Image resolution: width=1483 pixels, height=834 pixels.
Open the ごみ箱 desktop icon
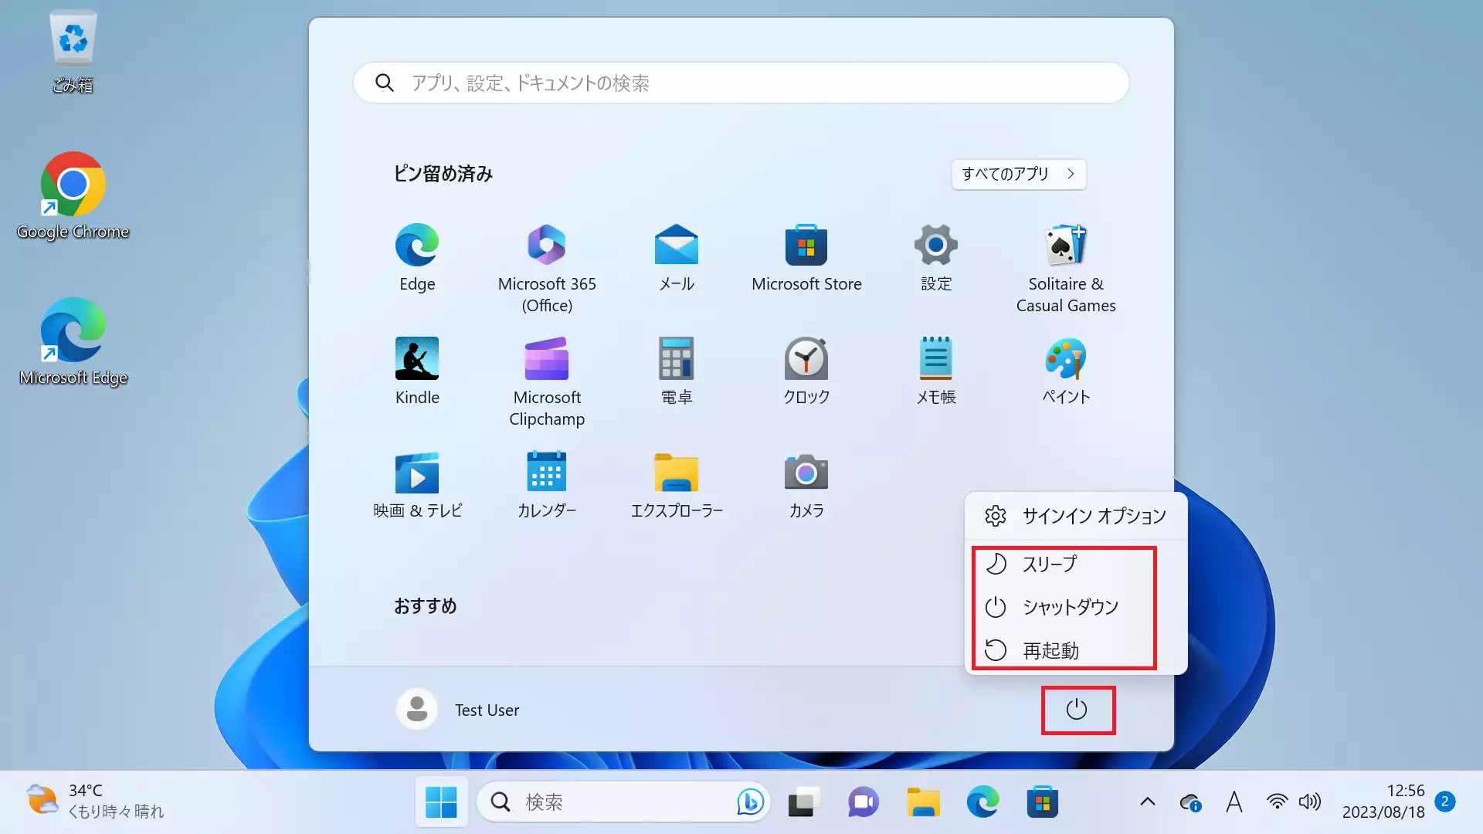click(x=73, y=52)
